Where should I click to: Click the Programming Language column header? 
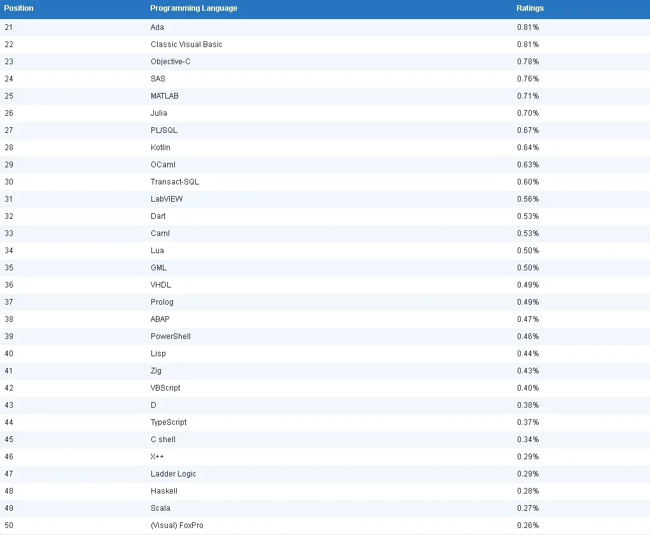(193, 8)
